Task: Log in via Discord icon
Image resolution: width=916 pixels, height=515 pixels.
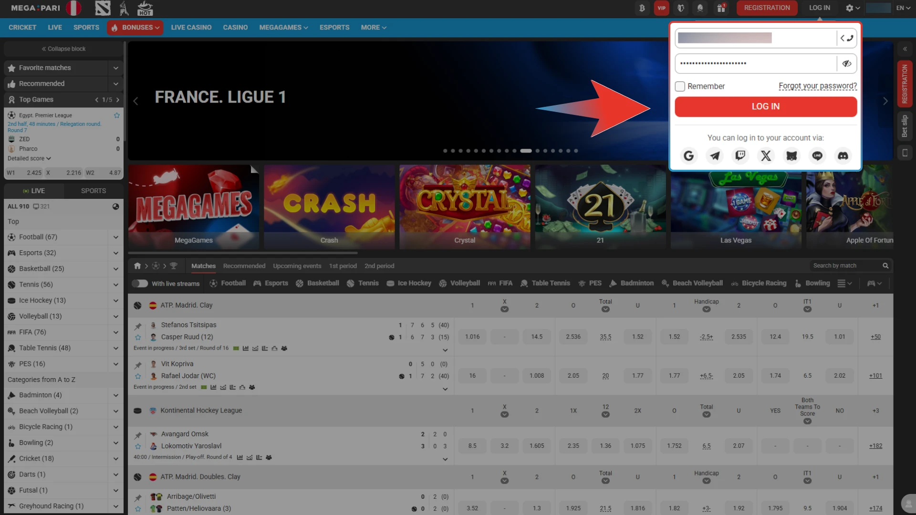Action: [843, 156]
